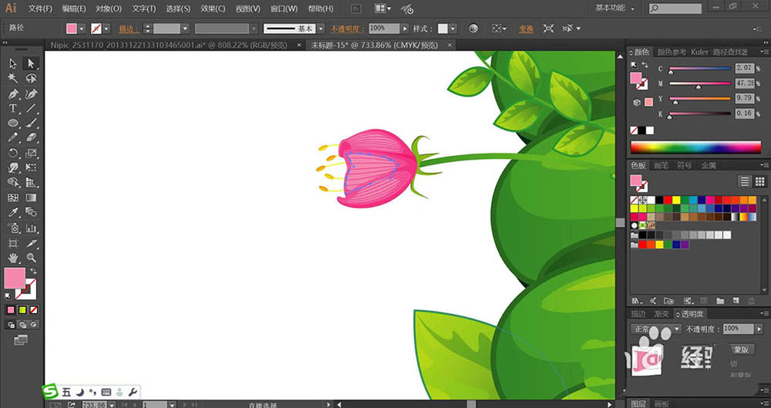Click the 不透明度 link in control bar

[347, 29]
